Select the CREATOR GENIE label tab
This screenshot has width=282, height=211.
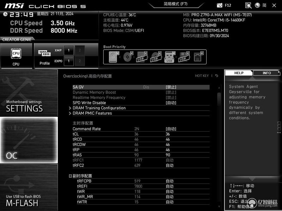[x=17, y=39]
